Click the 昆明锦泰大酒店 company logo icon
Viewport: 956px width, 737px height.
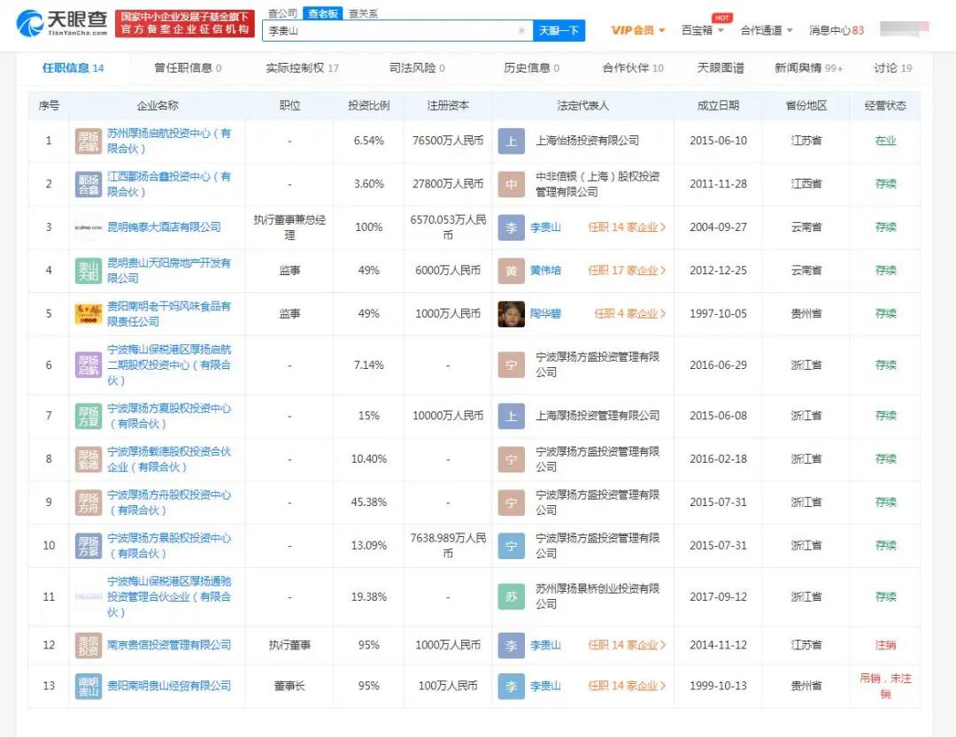tap(89, 227)
